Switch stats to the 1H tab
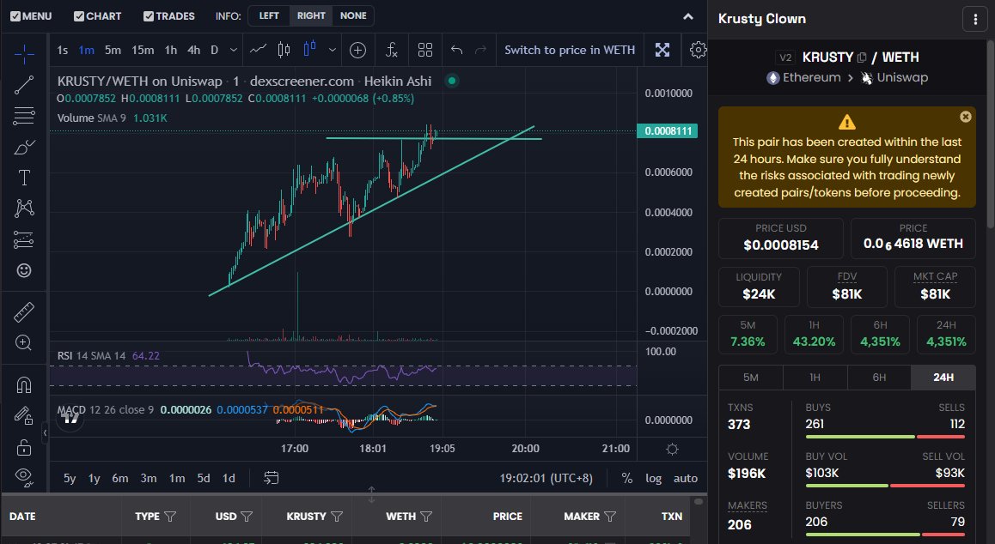Screen dimensions: 995x544 coord(815,378)
